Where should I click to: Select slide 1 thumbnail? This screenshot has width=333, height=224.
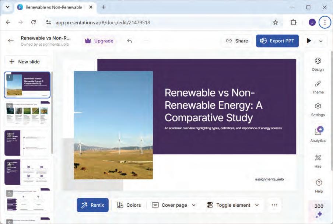[27, 85]
